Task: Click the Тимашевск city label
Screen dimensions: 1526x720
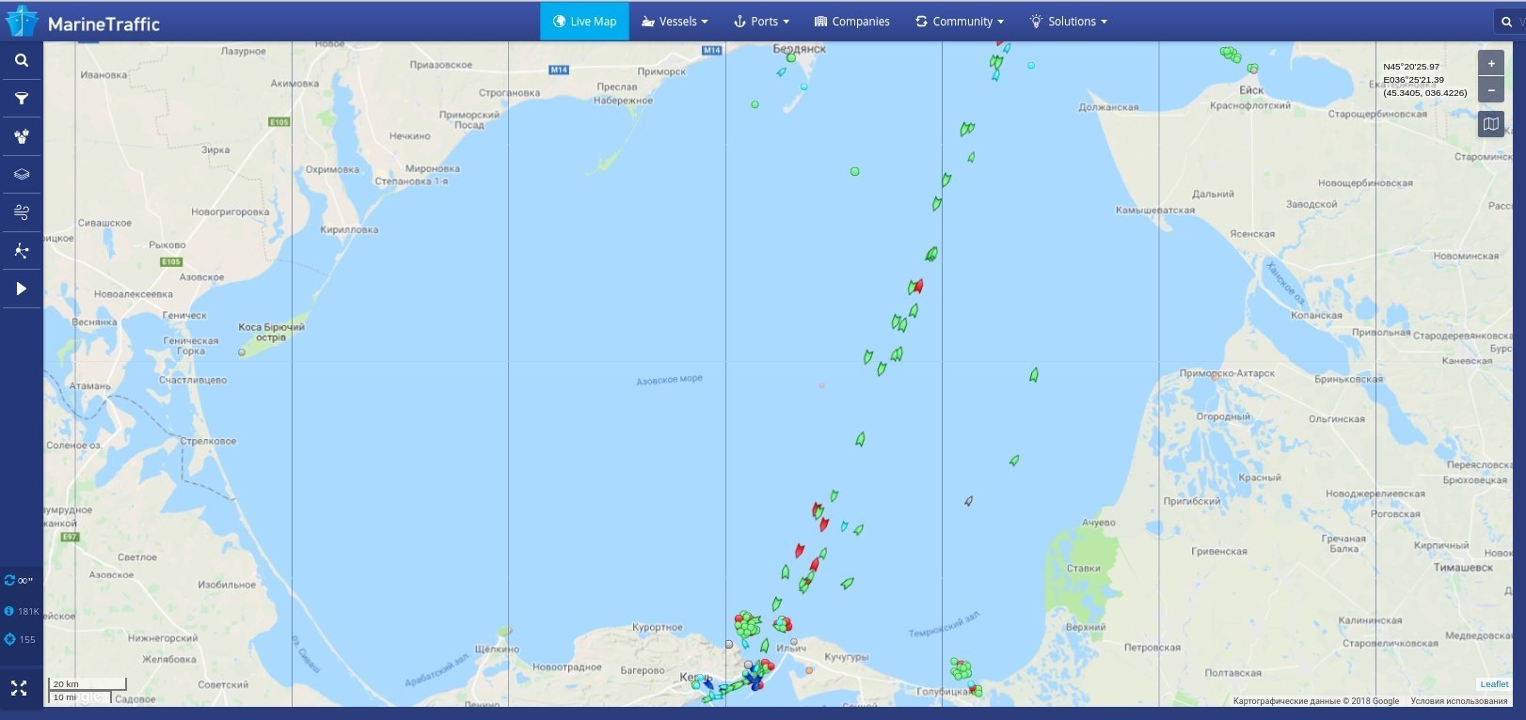Action: [1463, 568]
